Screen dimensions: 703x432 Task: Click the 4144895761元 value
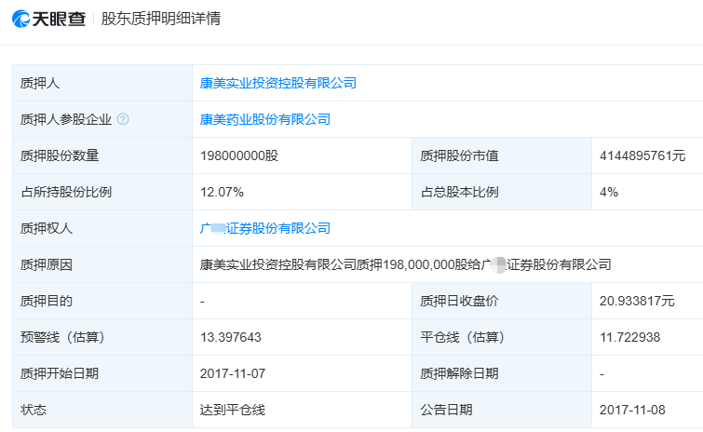[642, 155]
